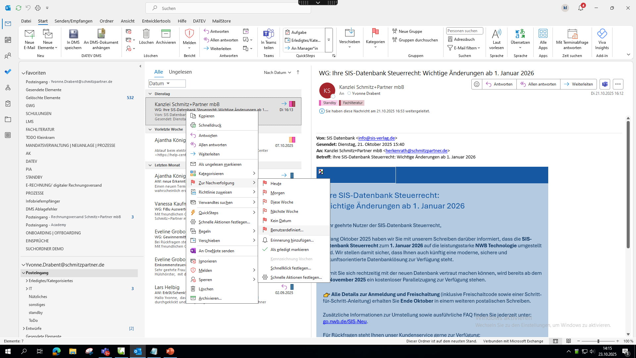Open the Datum filter dropdown
Screen dimensions: 636x358
pos(167,84)
